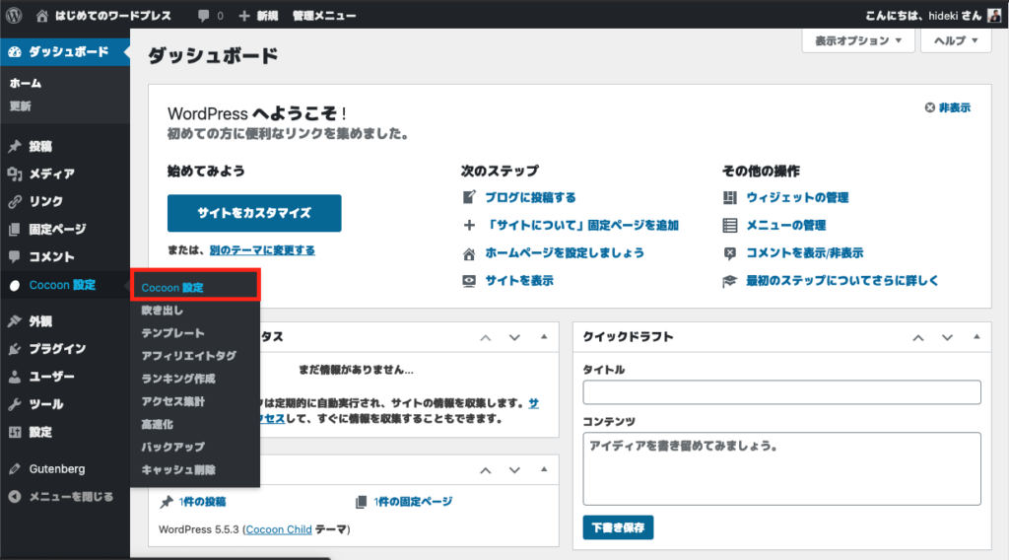Click the タイトル input field
1009x560 pixels.
(781, 392)
